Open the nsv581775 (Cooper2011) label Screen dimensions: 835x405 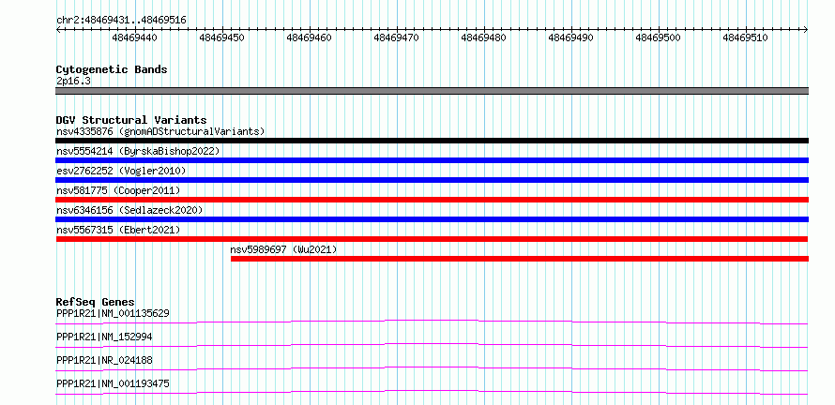click(118, 190)
